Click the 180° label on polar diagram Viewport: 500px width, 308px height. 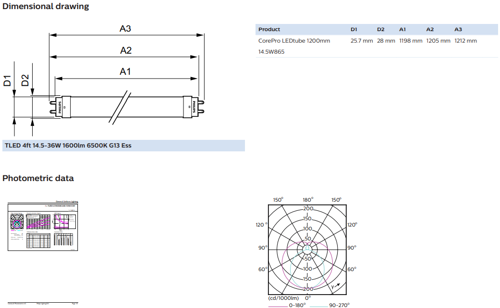tap(308, 200)
